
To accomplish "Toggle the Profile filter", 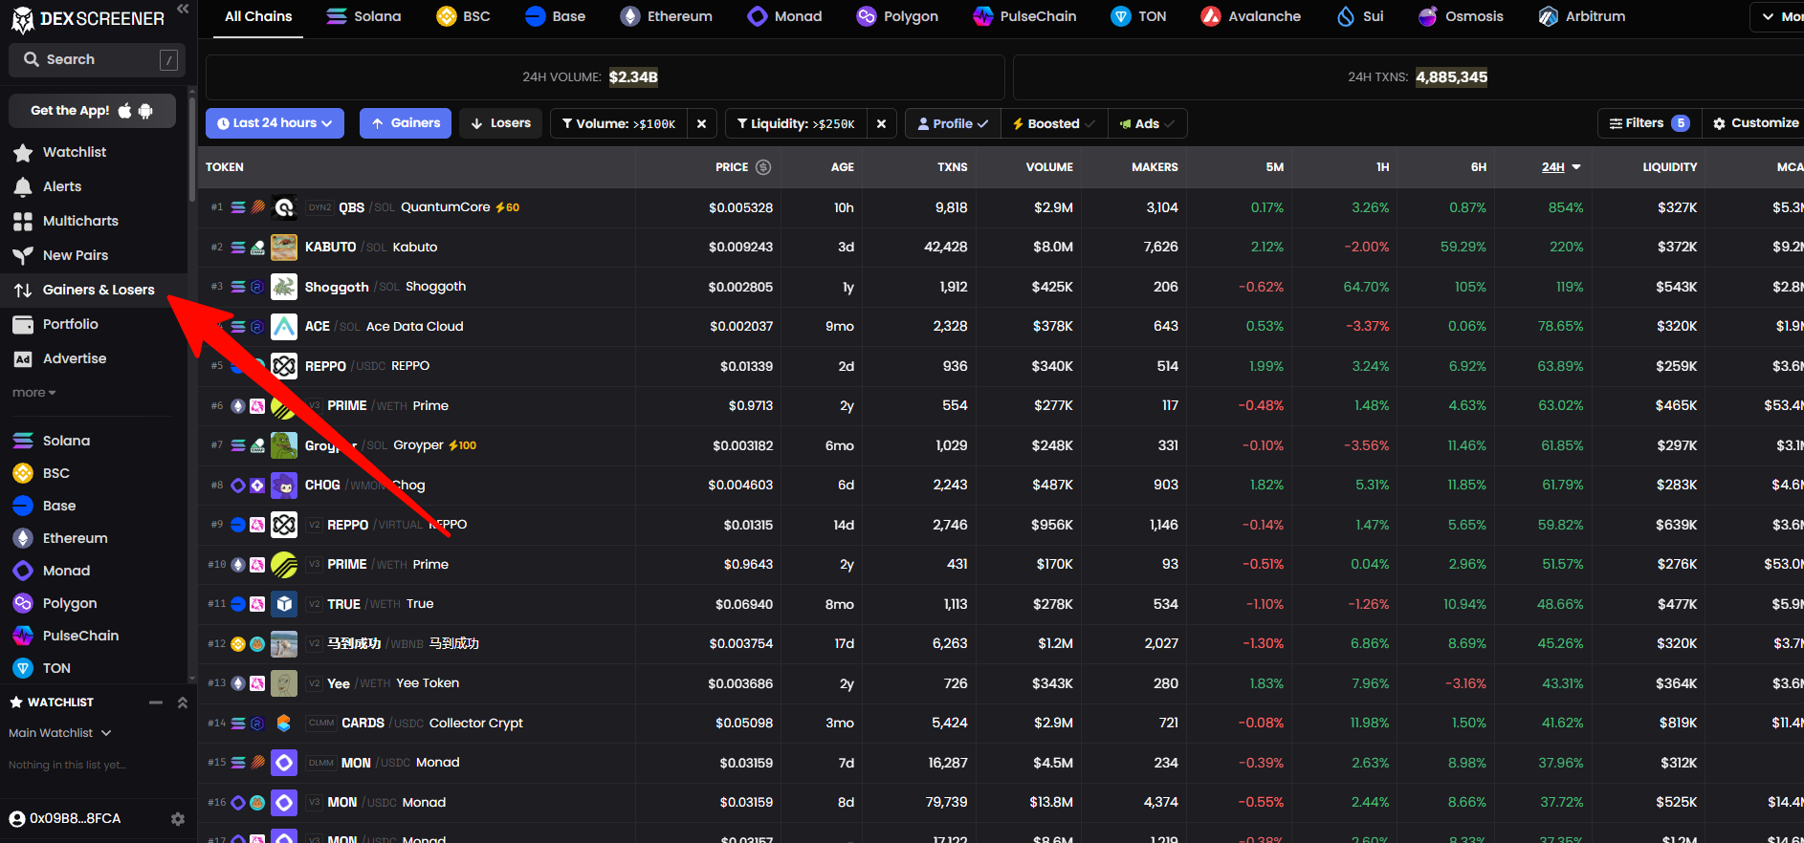I will (952, 123).
